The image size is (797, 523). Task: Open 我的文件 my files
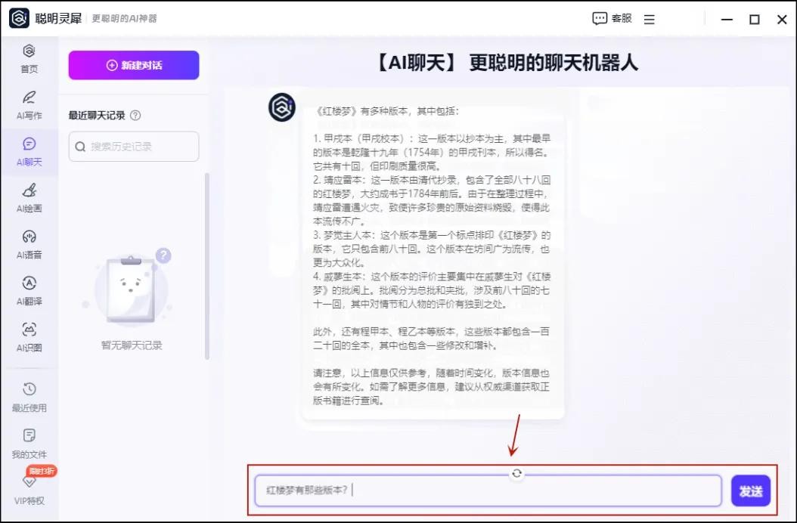click(29, 444)
